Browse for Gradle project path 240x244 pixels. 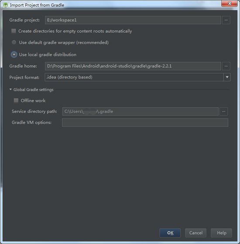tap(226, 20)
